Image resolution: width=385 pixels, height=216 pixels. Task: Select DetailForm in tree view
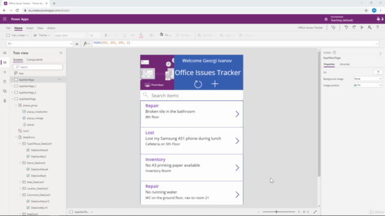tap(29, 137)
